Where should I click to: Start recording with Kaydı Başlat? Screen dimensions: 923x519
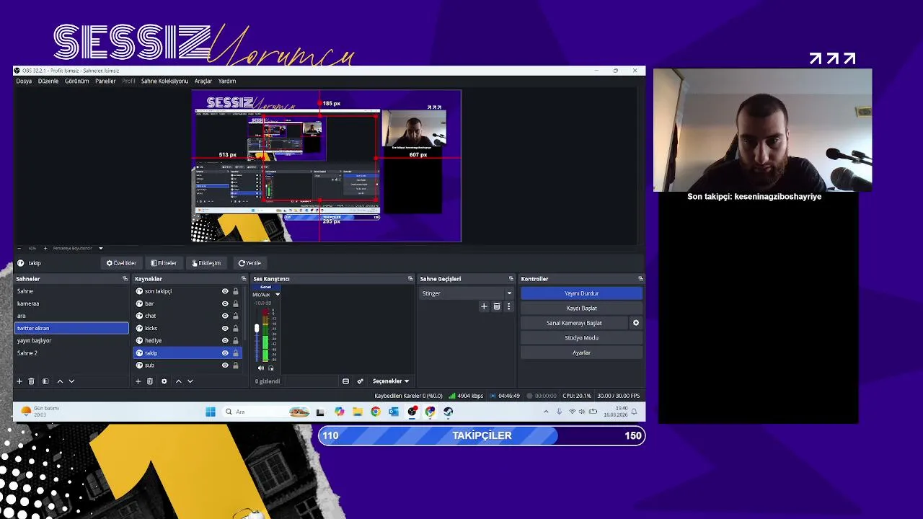click(581, 309)
